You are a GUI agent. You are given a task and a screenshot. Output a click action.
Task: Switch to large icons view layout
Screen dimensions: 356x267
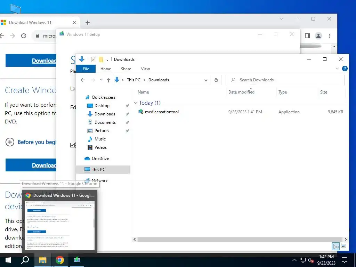343,246
